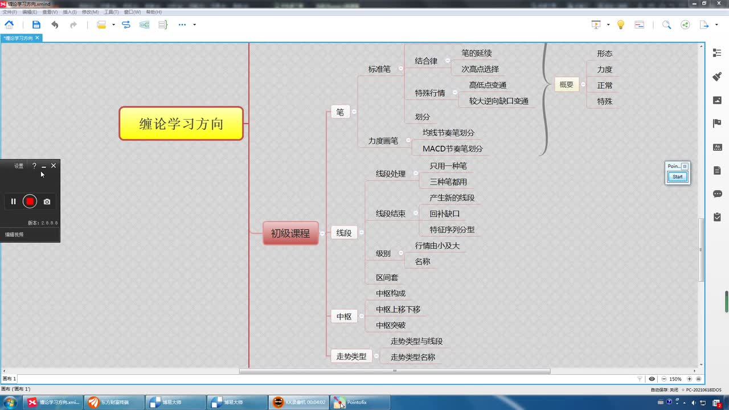The height and width of the screenshot is (410, 729).
Task: Close the 缠论学习方向 document tab
Action: point(37,38)
